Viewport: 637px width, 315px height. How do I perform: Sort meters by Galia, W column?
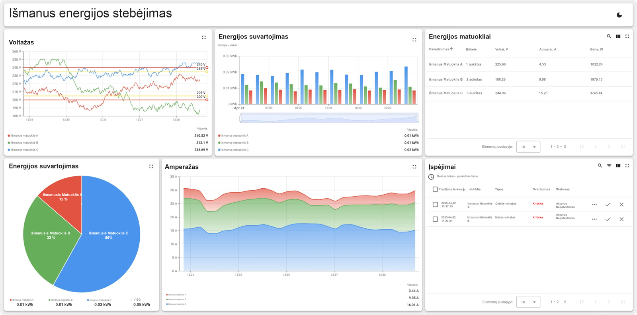pos(596,49)
